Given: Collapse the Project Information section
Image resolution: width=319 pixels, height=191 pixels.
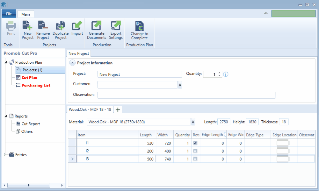Looking at the screenshot, I should pyautogui.click(x=72, y=63).
